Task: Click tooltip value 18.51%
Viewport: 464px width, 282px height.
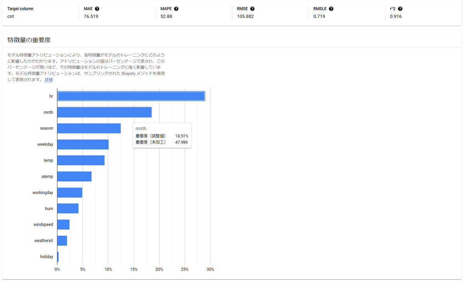Action: (182, 136)
